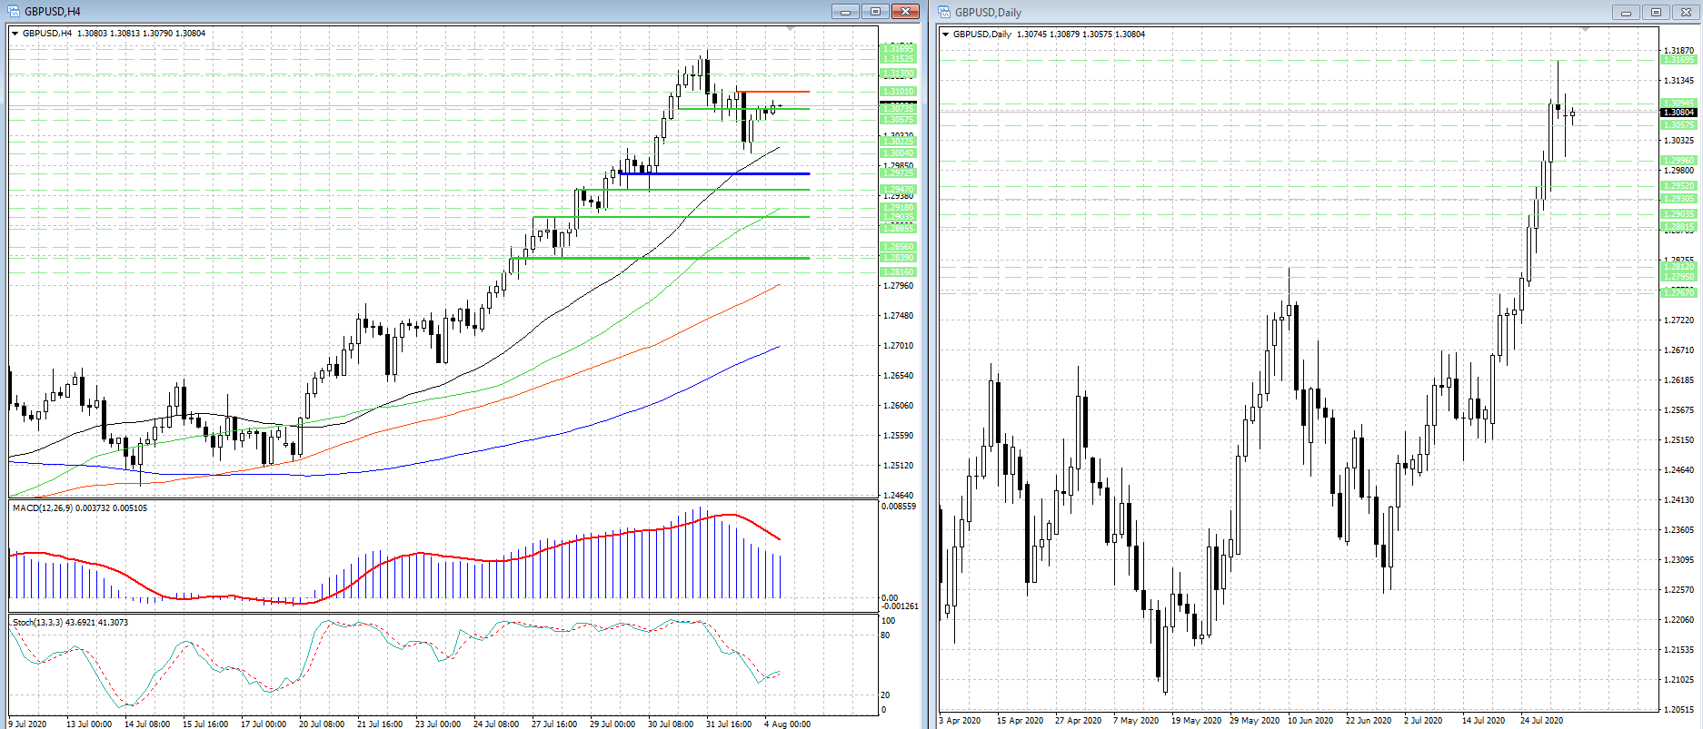The width and height of the screenshot is (1703, 729).
Task: Click the 1.29960 price label in Daily chart
Action: point(1678,161)
